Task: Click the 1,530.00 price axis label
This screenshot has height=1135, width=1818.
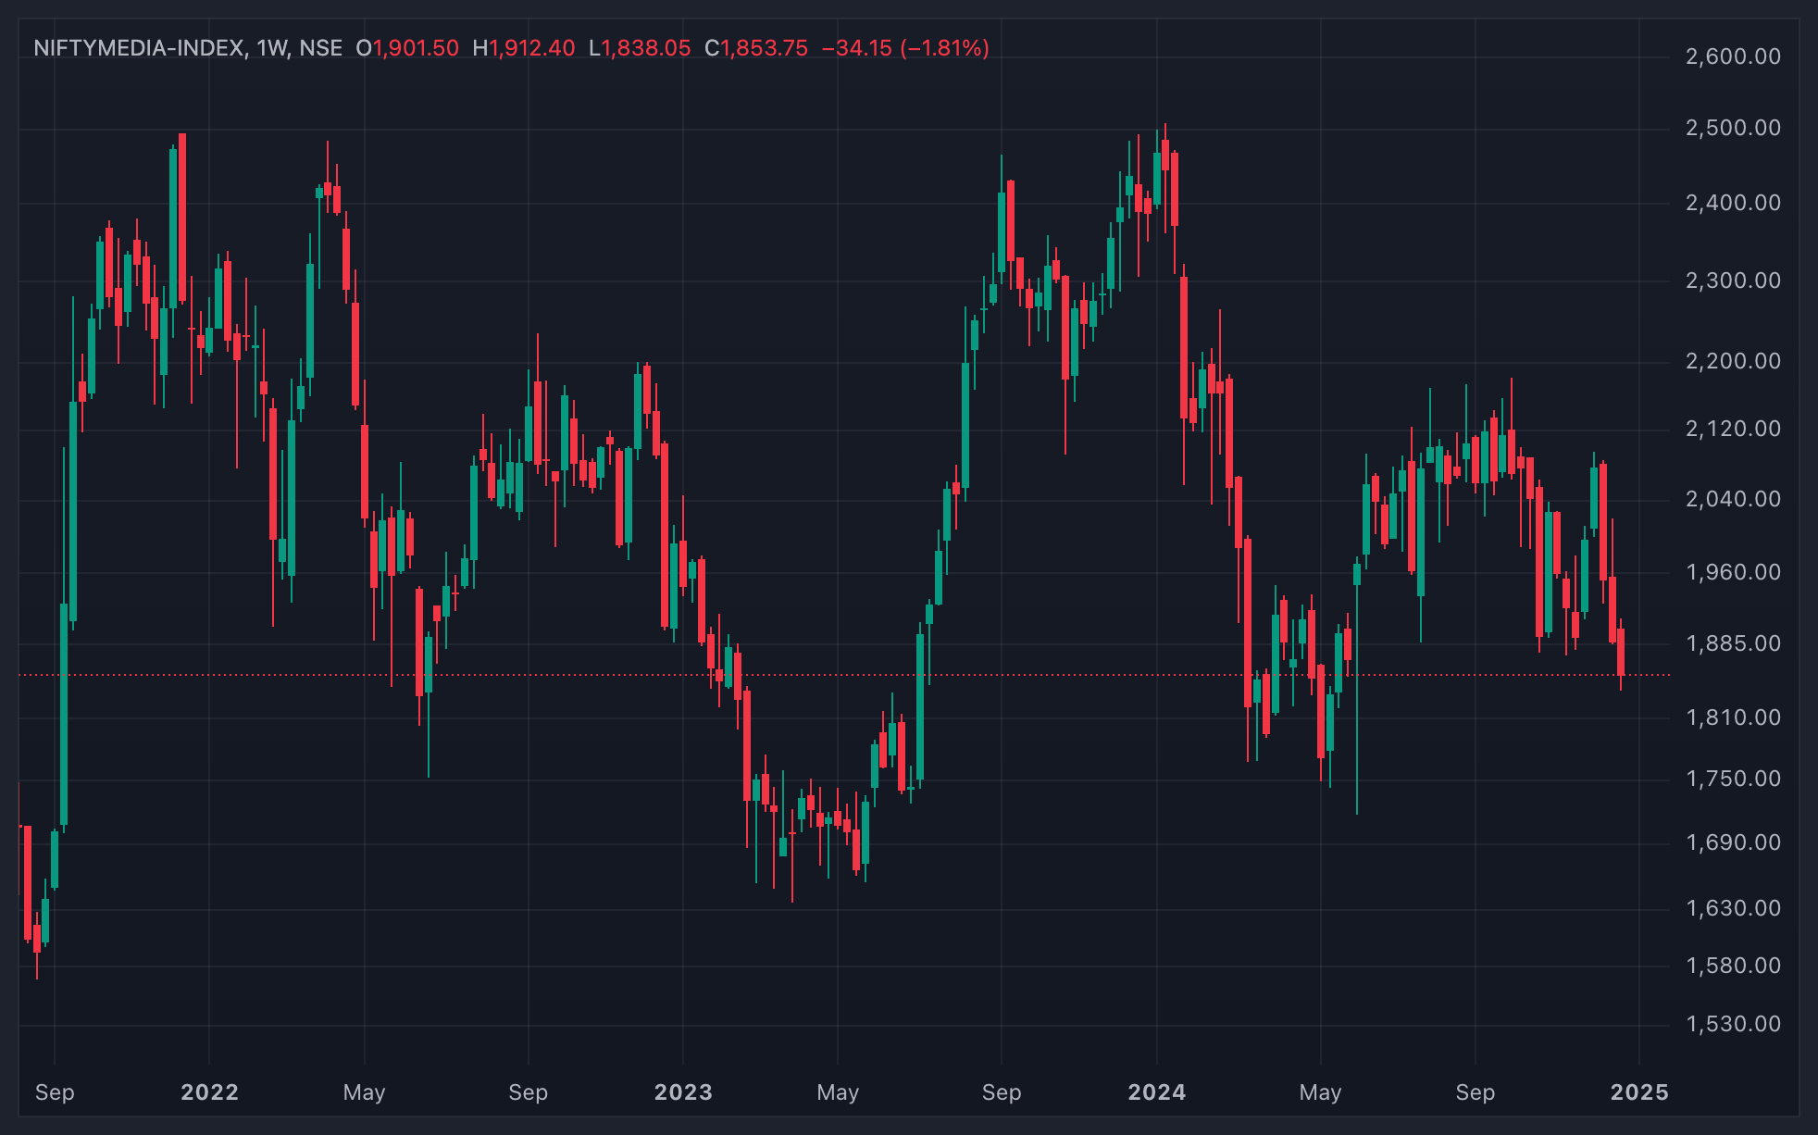Action: (1733, 1024)
